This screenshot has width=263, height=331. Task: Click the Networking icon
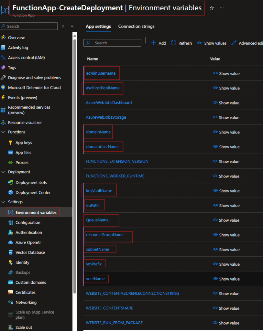[11, 302]
